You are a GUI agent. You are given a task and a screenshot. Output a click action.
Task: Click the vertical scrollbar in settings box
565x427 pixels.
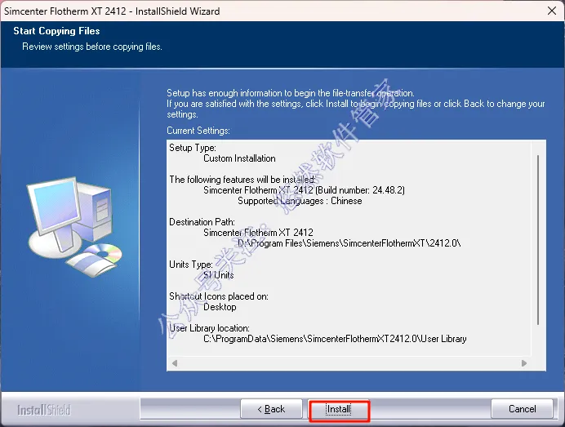538,239
